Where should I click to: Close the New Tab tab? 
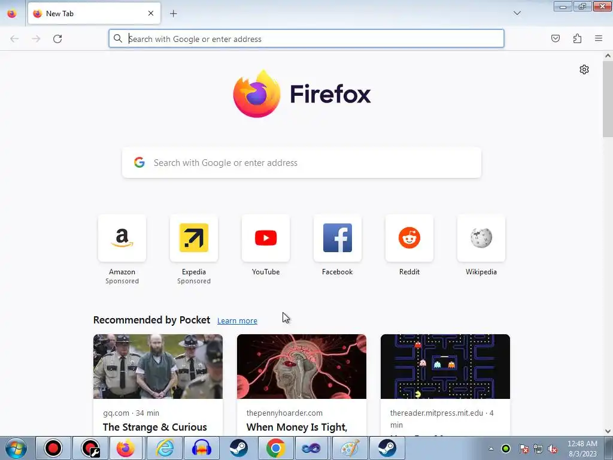tap(151, 13)
